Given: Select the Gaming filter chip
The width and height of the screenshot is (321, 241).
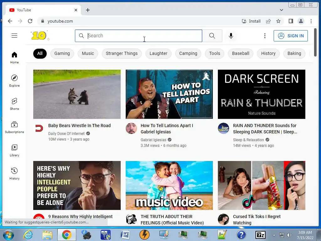Looking at the screenshot, I should coord(62,53).
